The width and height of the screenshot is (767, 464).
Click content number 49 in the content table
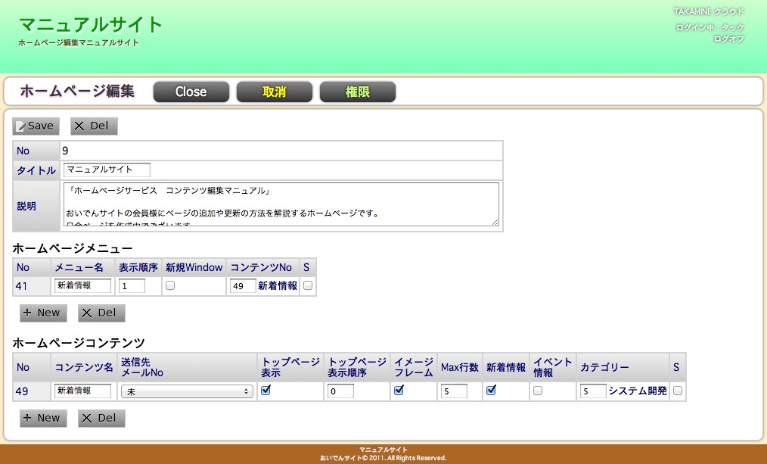pyautogui.click(x=22, y=391)
